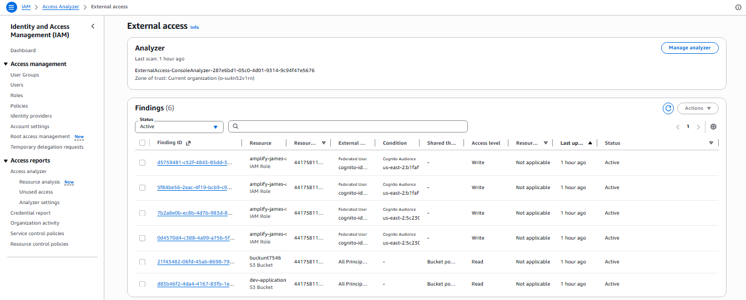Collapse the Access management section
The width and height of the screenshot is (746, 300).
pyautogui.click(x=6, y=64)
